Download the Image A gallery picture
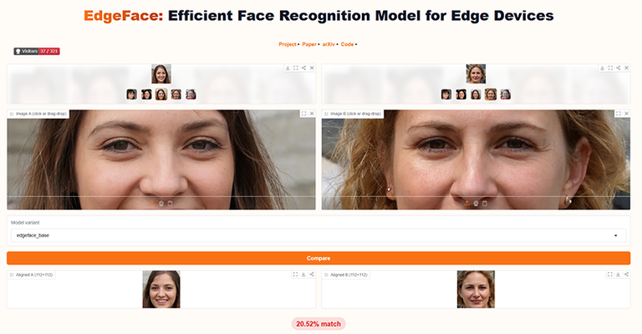 pos(288,68)
